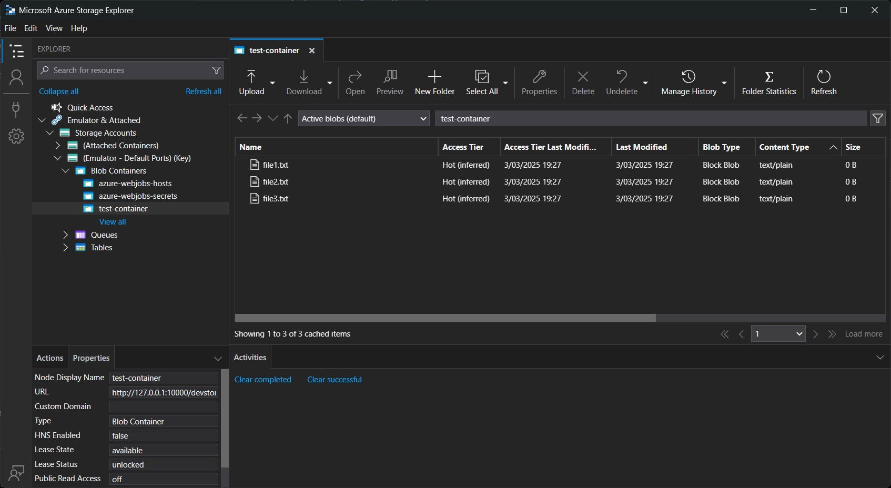Click the filter icon in resource search
The width and height of the screenshot is (891, 488).
(216, 70)
